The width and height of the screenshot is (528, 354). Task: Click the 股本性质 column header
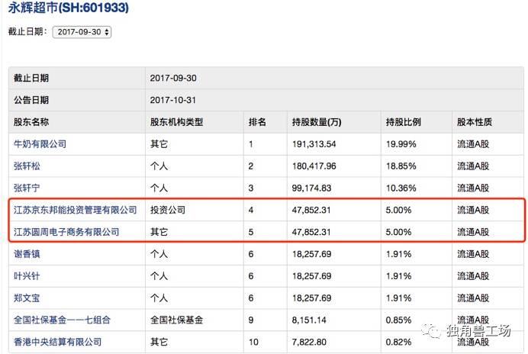pos(475,122)
